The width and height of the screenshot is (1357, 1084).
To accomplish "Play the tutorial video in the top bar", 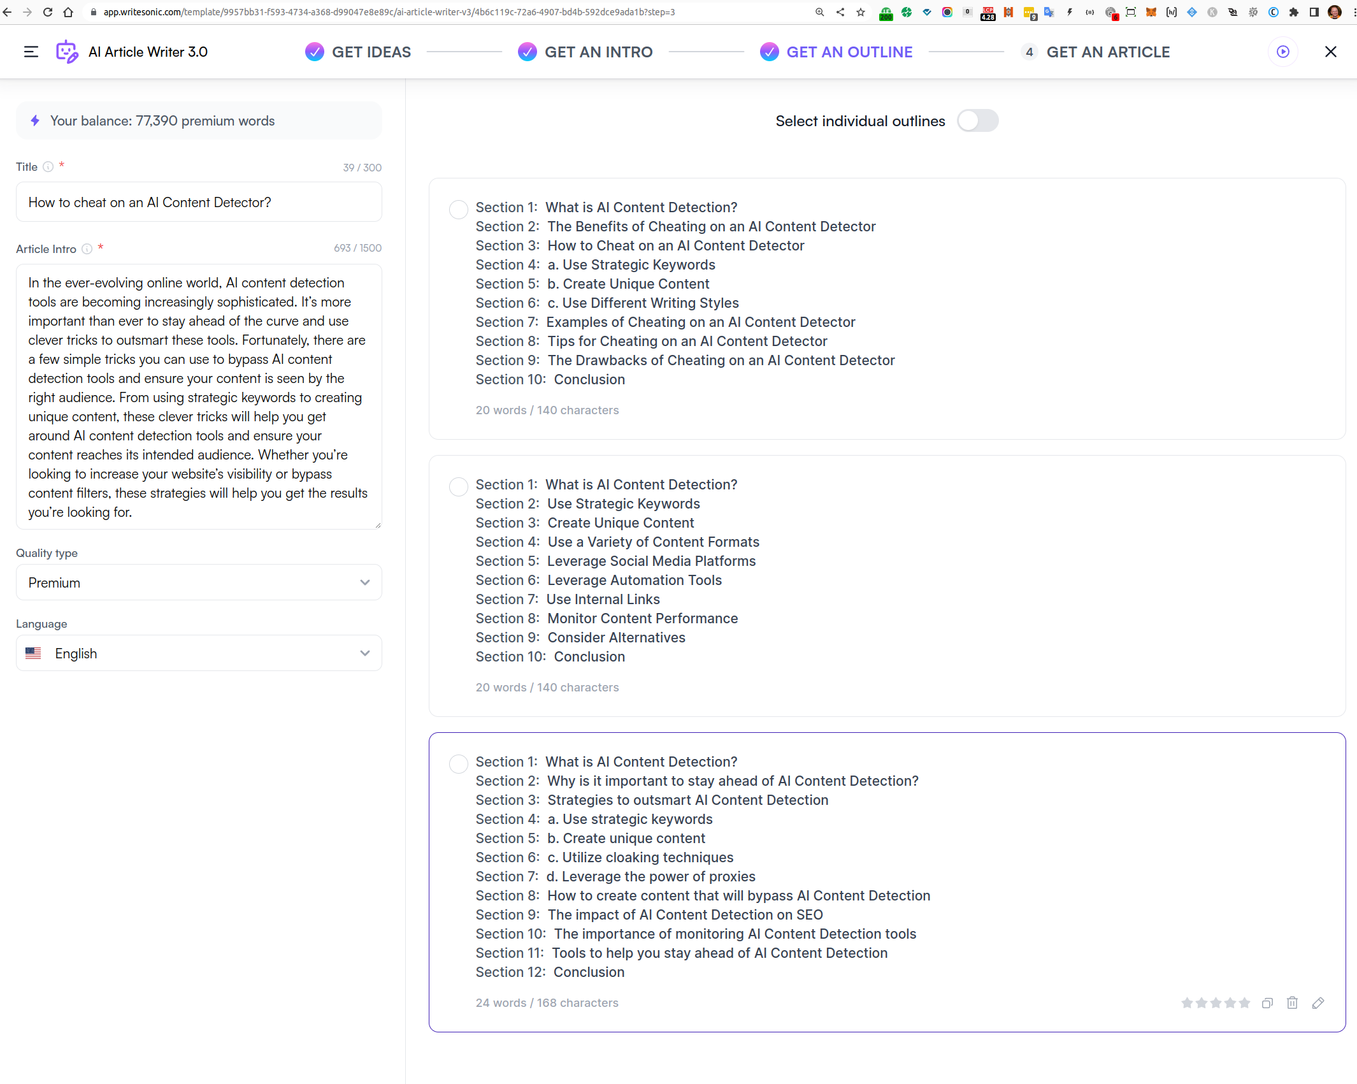I will [1284, 52].
